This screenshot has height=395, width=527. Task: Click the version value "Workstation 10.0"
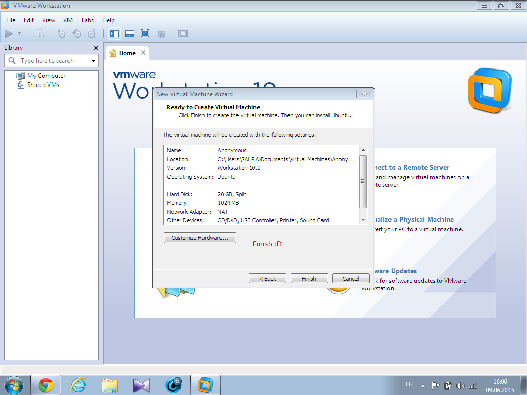point(239,168)
